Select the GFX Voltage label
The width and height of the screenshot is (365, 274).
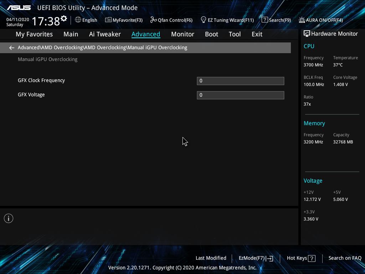(x=31, y=95)
